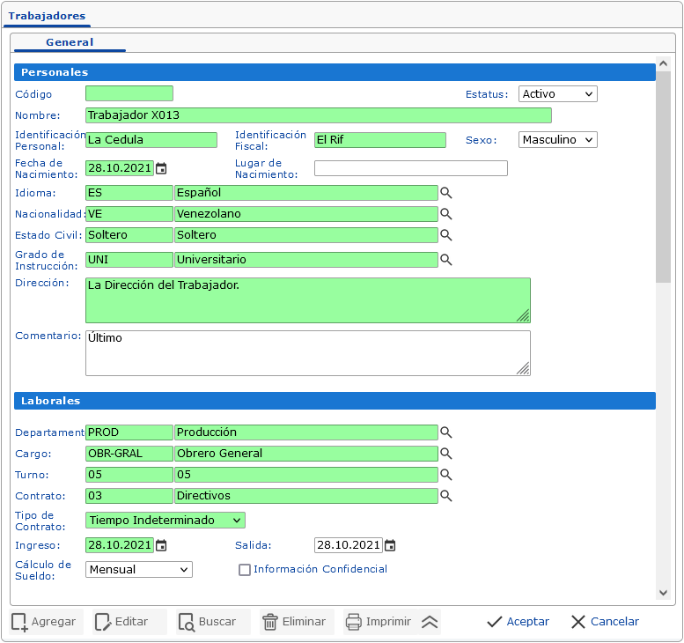Expand Cálculo de Sueldo dropdown
This screenshot has height=643, width=684.
tap(138, 570)
